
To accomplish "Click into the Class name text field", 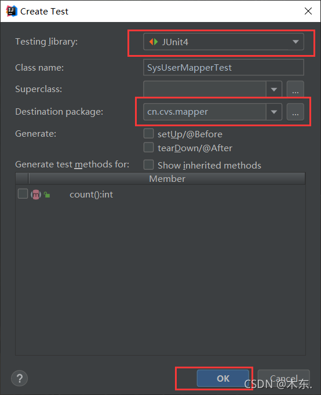I will pos(224,68).
